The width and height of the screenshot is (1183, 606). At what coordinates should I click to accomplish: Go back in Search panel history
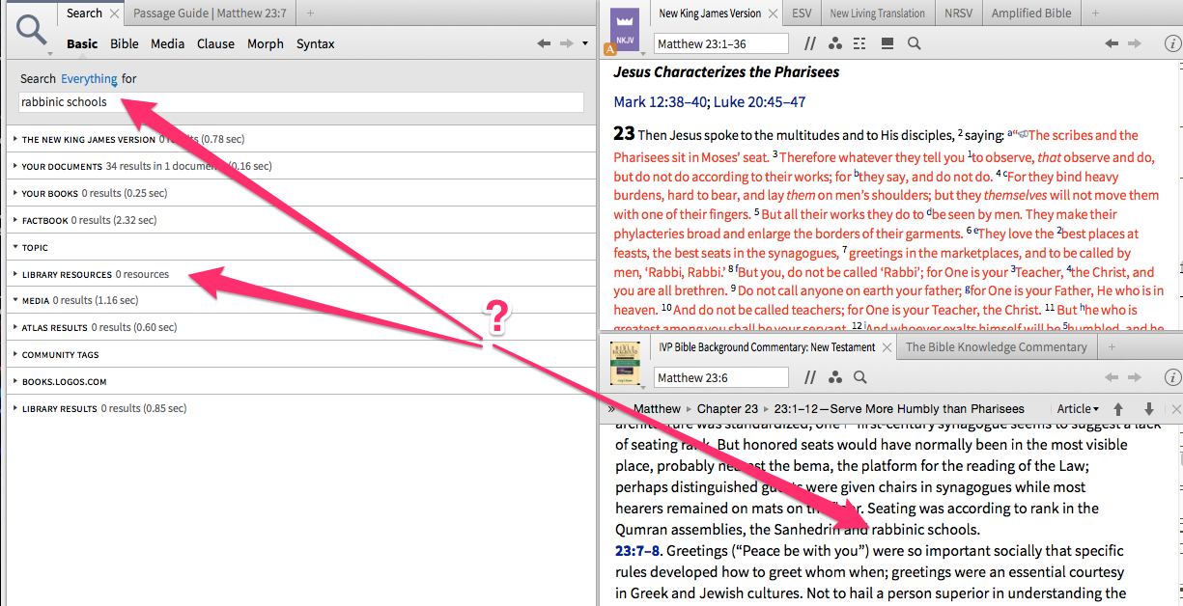pyautogui.click(x=545, y=43)
